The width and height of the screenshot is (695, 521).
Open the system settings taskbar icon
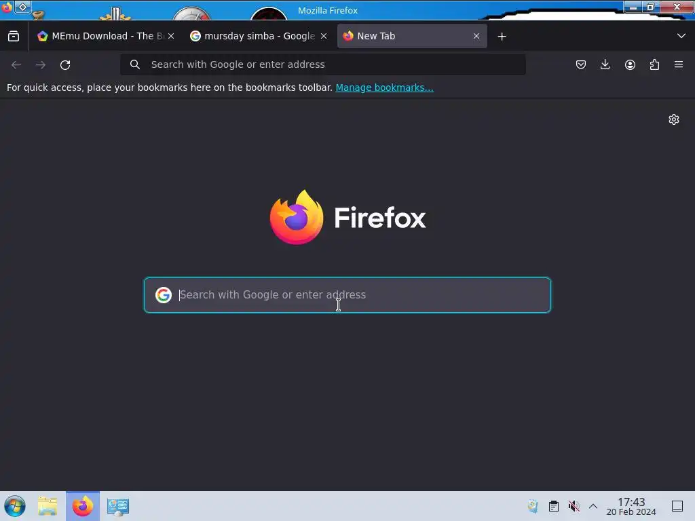tap(118, 506)
